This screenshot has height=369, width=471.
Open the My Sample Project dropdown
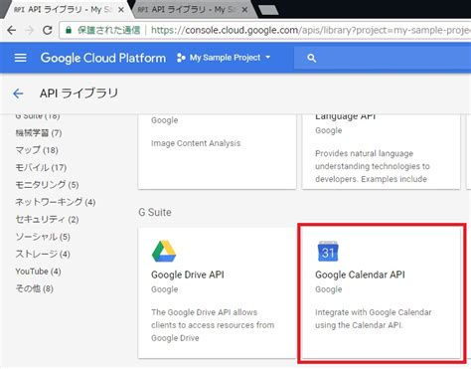224,58
